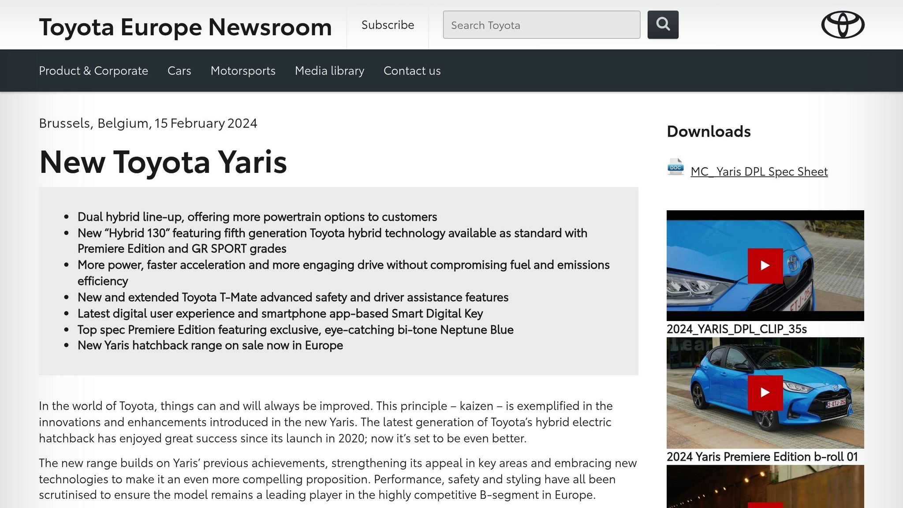903x508 pixels.
Task: Open the Product & Corporate menu
Action: [93, 71]
